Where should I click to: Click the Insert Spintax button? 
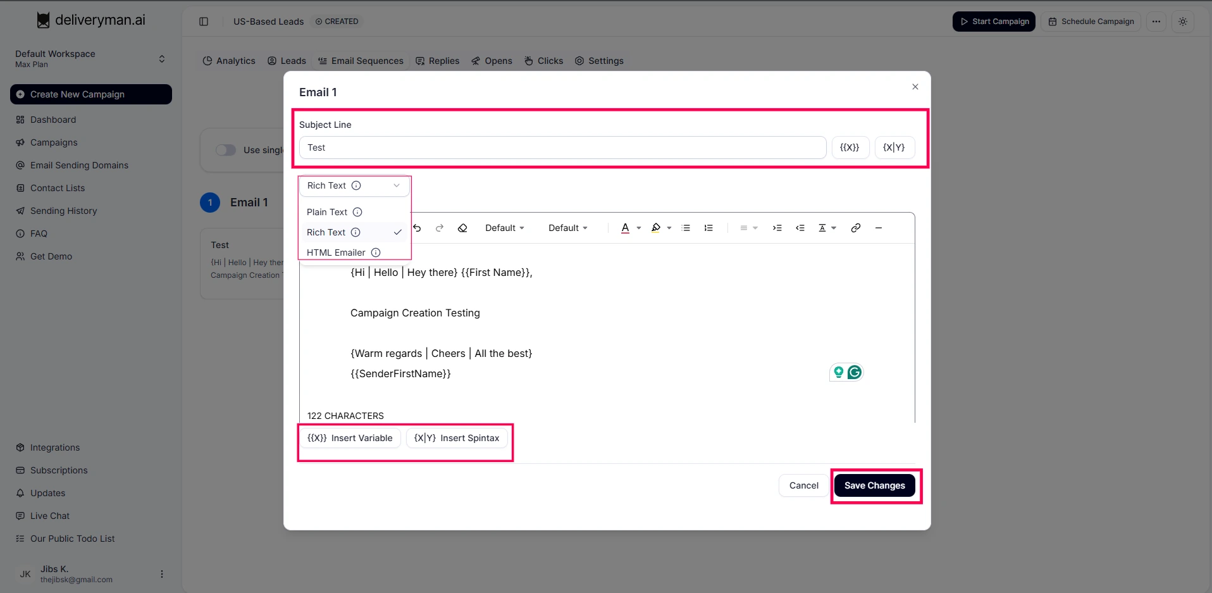[x=456, y=438]
